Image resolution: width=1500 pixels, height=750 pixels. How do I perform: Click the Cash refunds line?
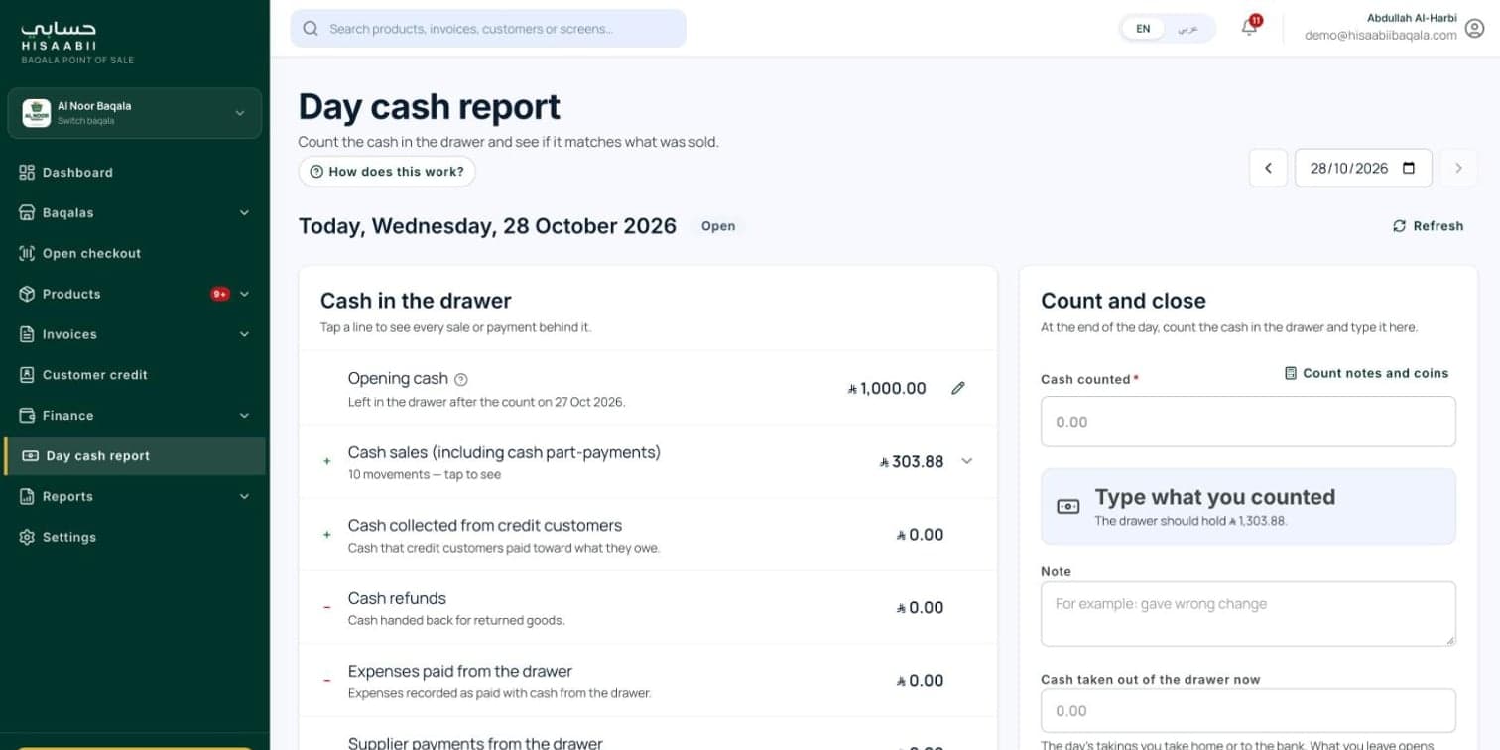tap(648, 607)
